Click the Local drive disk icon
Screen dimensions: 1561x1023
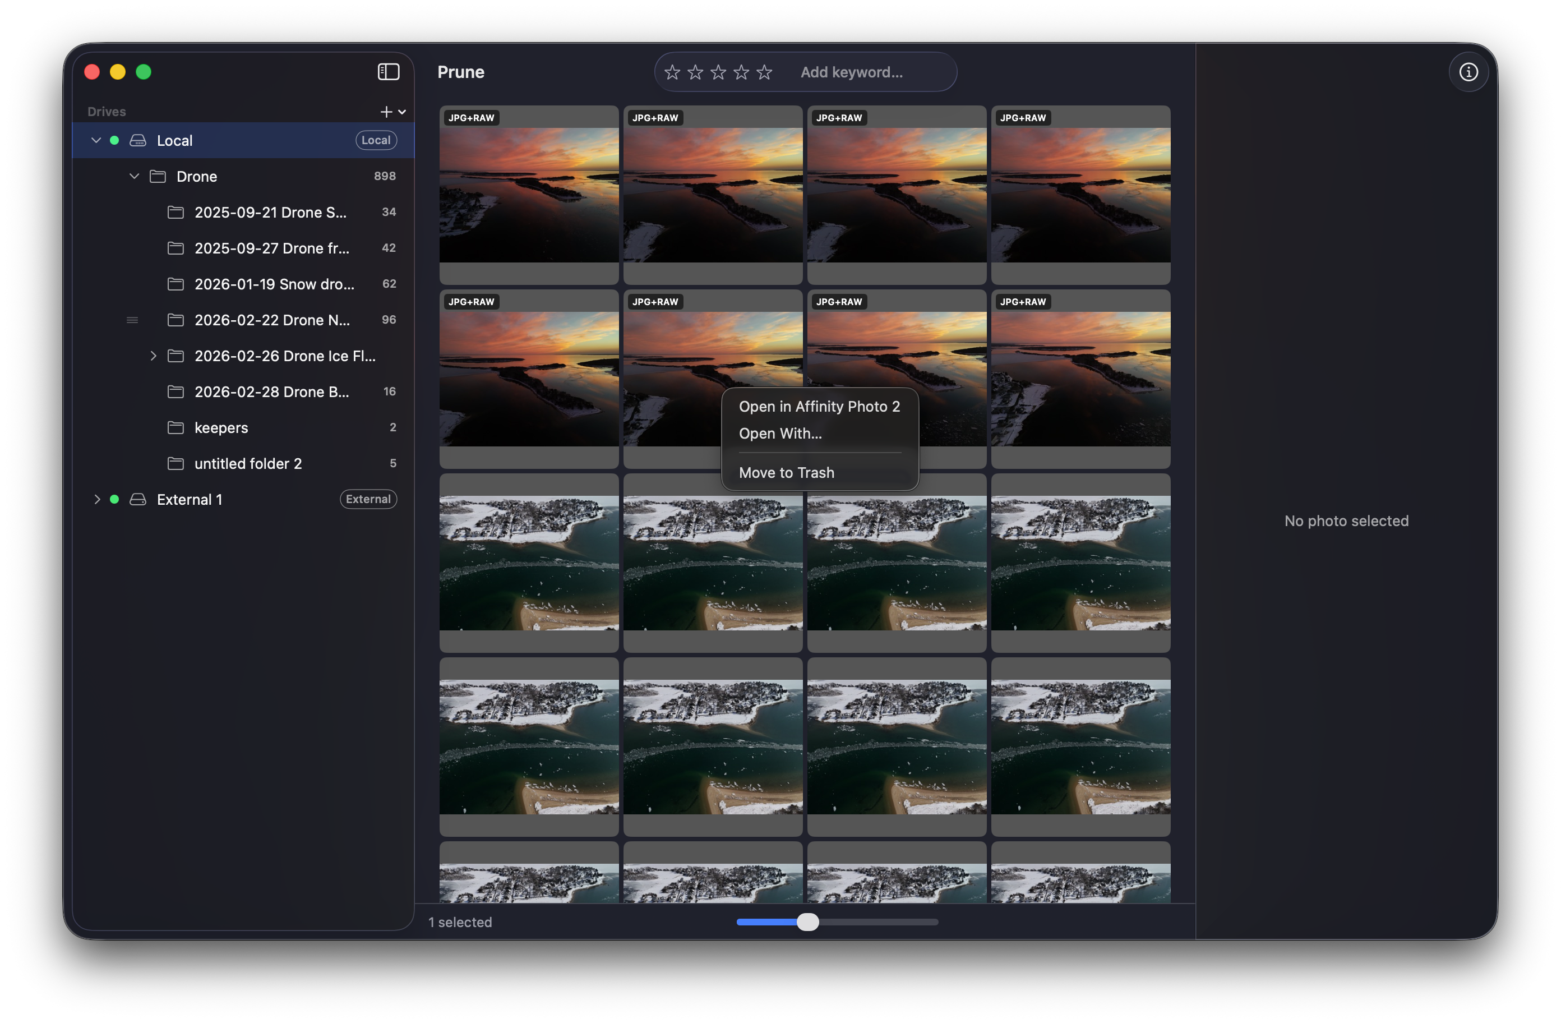point(138,140)
